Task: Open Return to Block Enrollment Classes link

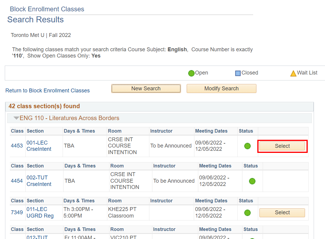Action: tap(47, 91)
